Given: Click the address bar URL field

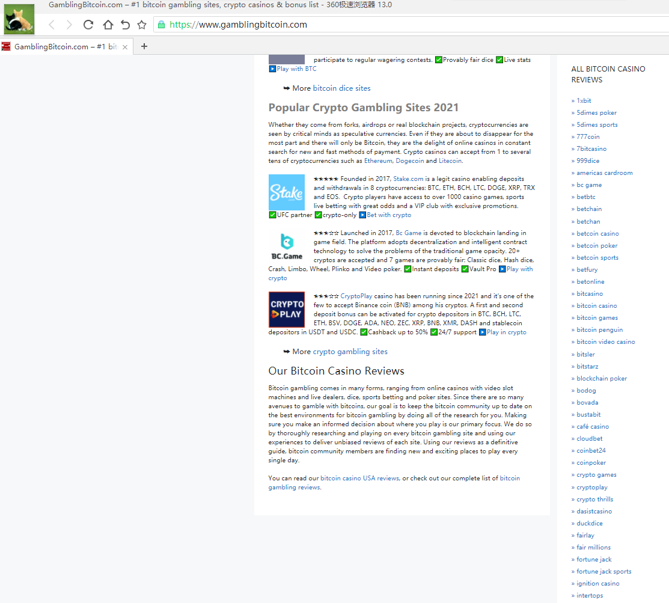Looking at the screenshot, I should 361,25.
